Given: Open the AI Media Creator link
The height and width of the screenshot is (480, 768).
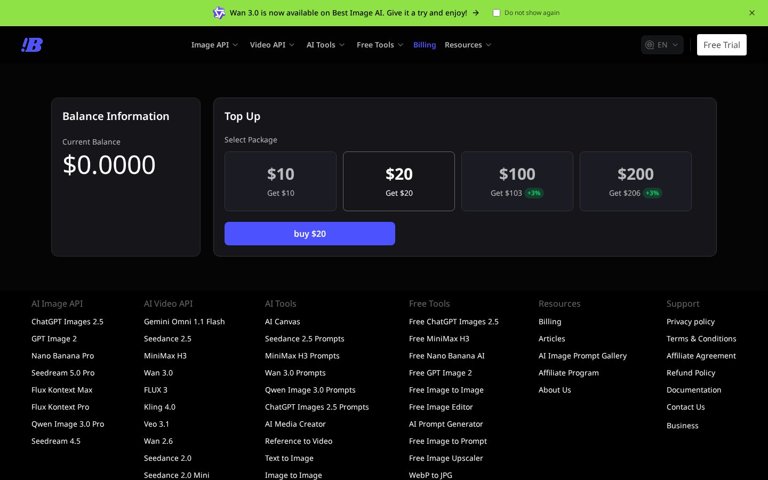Looking at the screenshot, I should (x=295, y=424).
